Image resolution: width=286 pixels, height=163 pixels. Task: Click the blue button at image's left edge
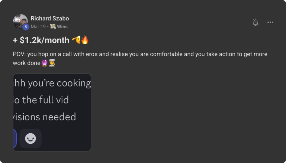click(15, 138)
